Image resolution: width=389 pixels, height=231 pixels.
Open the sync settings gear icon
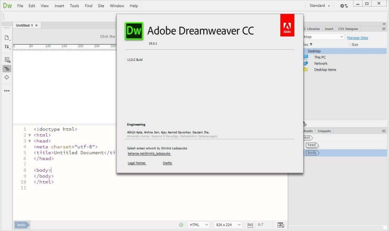click(344, 6)
